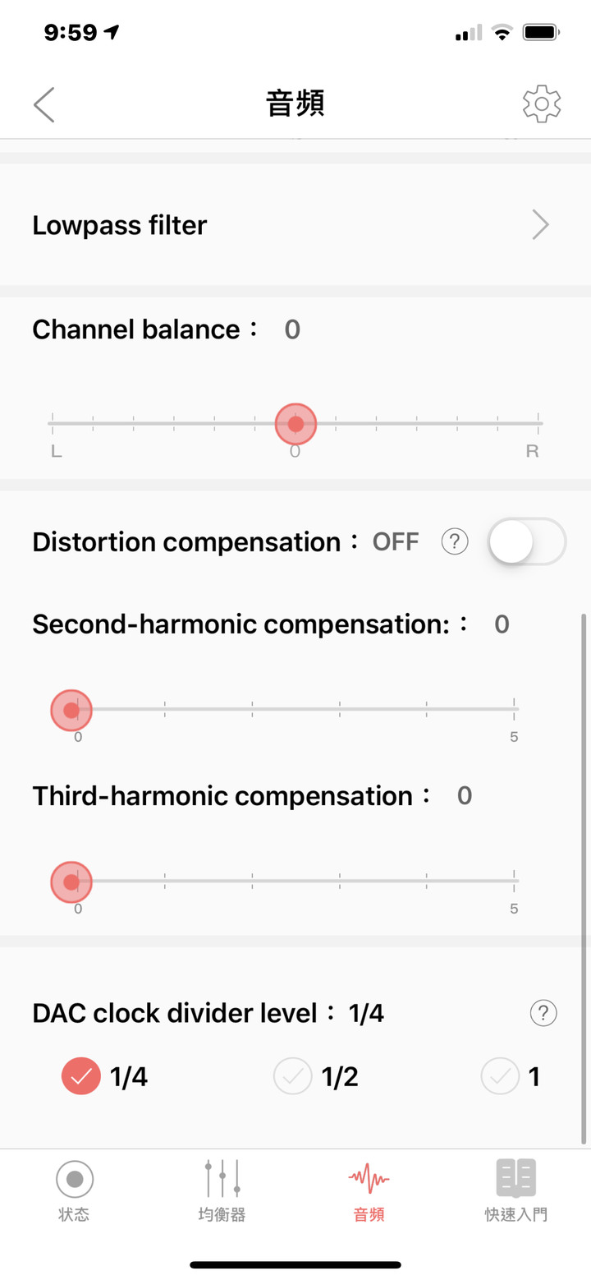
Task: Click the Channel balance slider handle
Action: (x=295, y=424)
